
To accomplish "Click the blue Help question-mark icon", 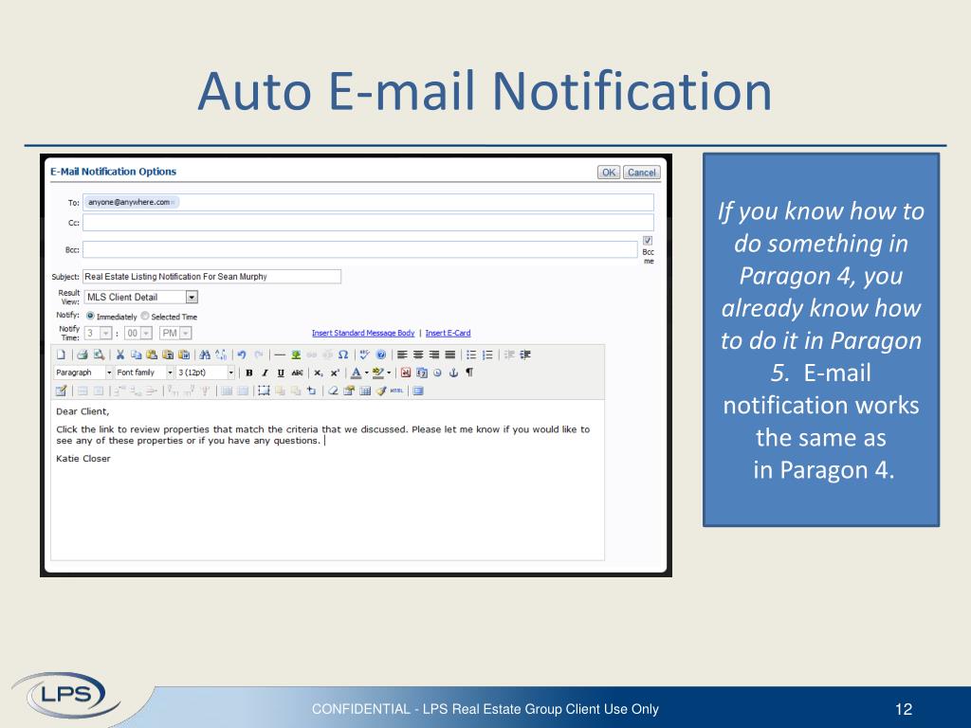I will tap(381, 355).
